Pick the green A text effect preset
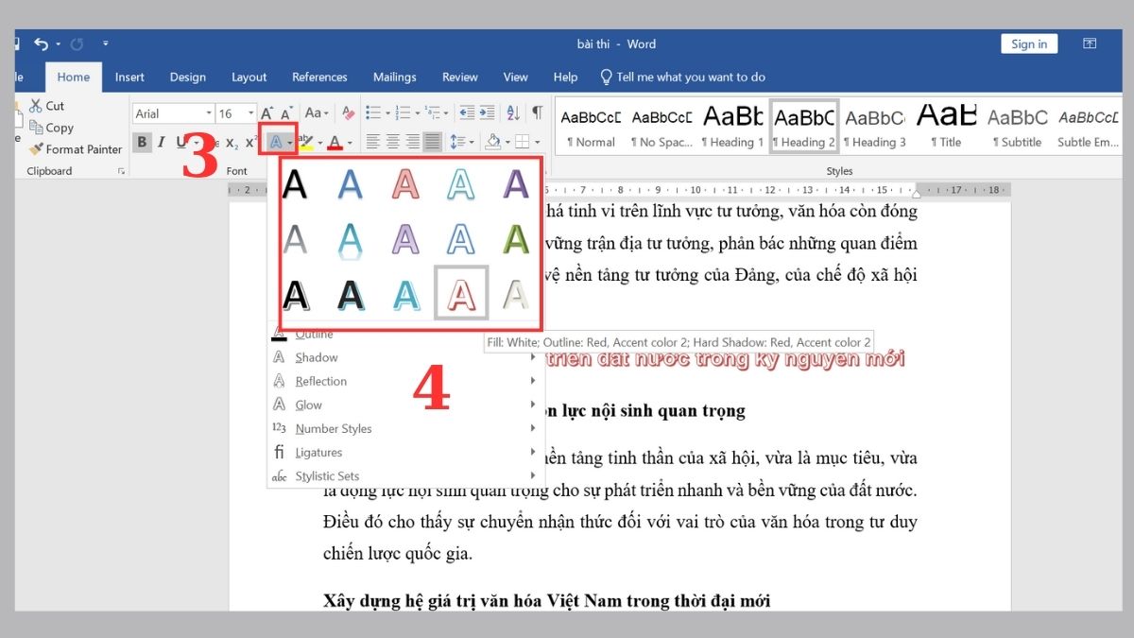The image size is (1134, 638). tap(515, 239)
